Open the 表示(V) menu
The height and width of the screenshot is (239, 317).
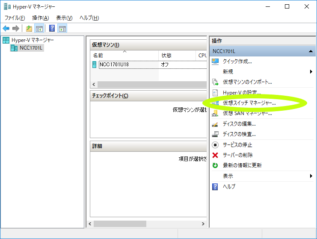(64, 18)
